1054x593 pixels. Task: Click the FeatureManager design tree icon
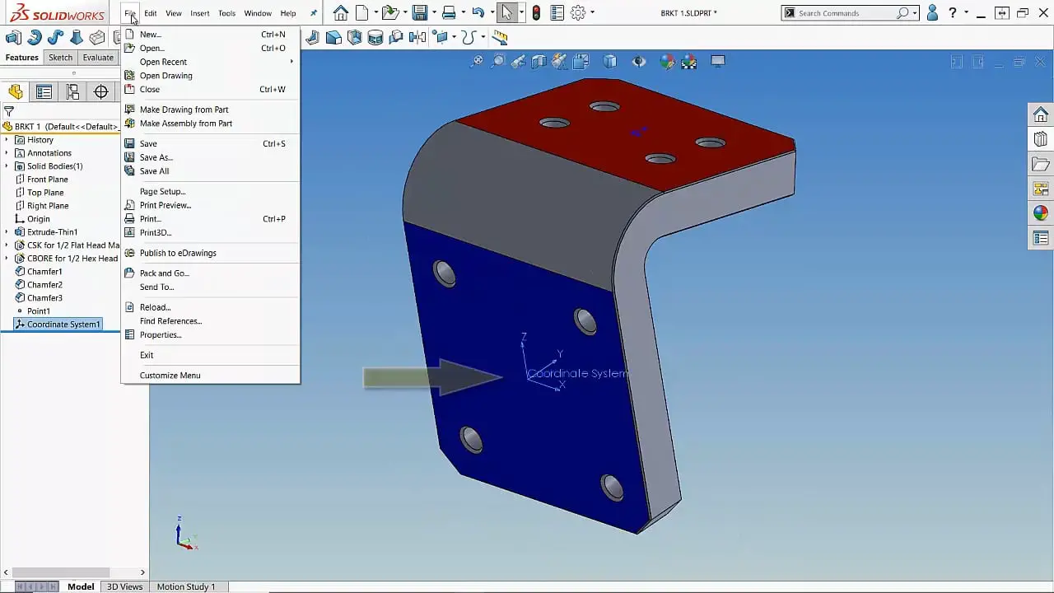click(x=16, y=91)
